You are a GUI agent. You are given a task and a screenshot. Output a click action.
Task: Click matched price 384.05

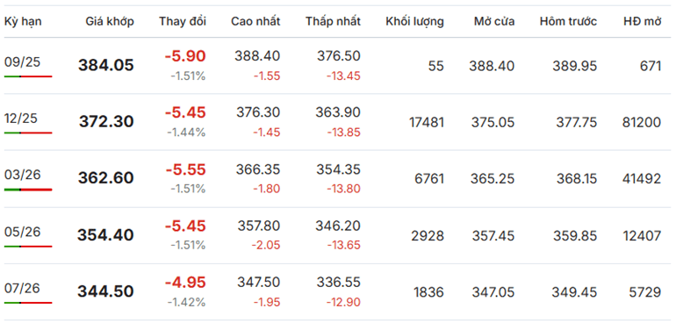point(106,65)
